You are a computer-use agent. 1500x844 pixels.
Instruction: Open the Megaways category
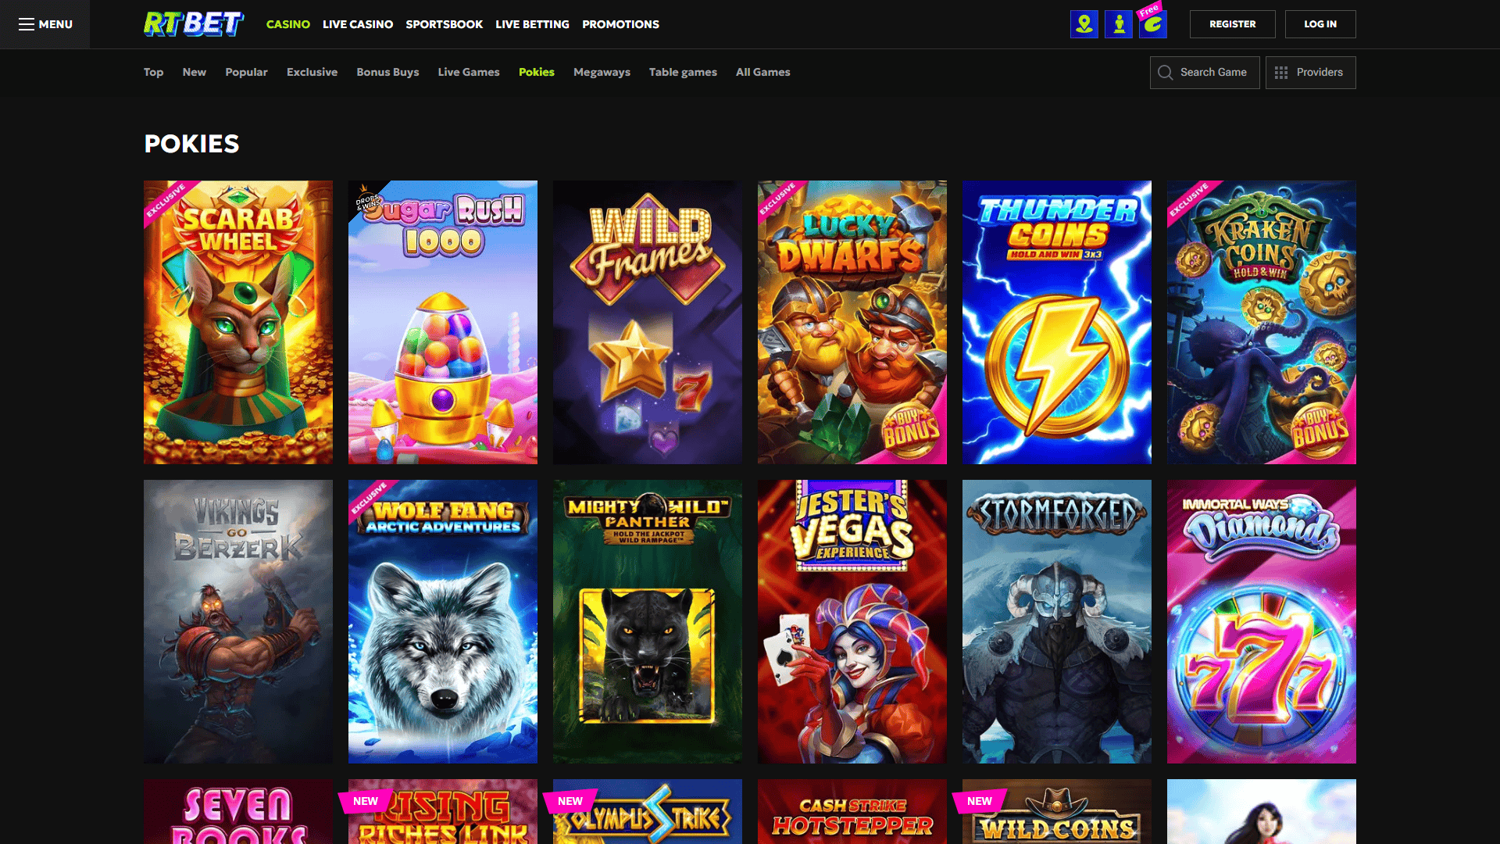coord(602,72)
